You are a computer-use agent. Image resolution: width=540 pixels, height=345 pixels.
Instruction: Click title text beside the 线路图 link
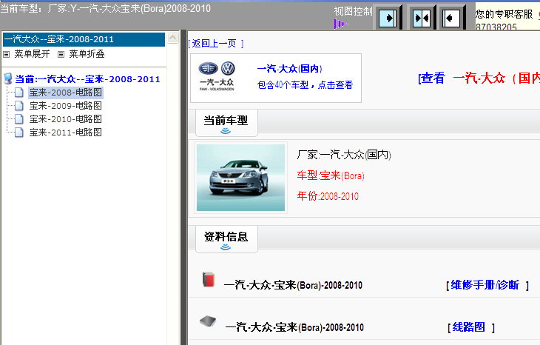point(294,327)
